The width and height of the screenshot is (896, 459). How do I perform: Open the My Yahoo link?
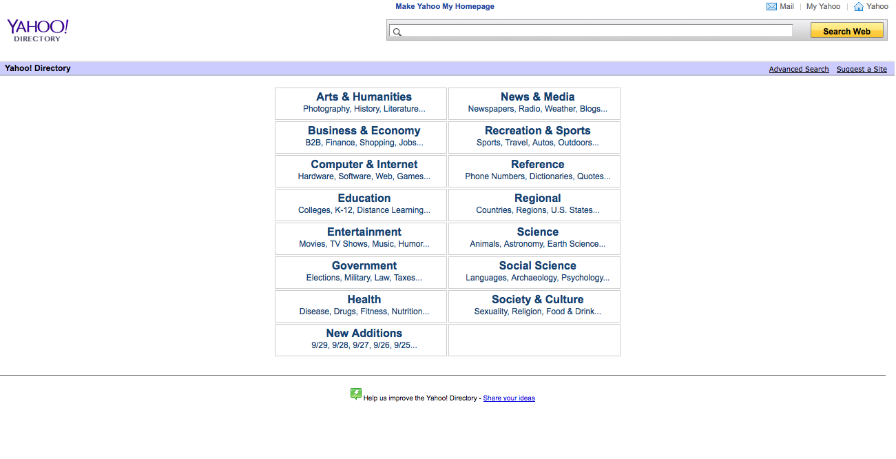point(824,6)
